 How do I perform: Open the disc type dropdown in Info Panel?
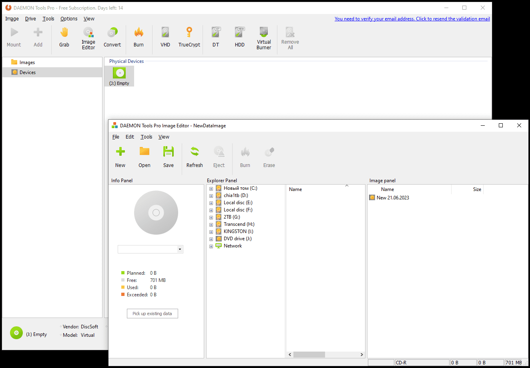[180, 249]
